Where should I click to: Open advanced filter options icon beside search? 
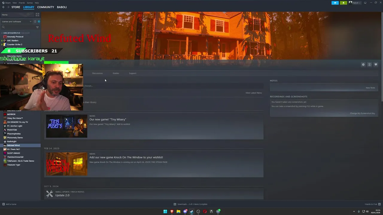(x=37, y=27)
